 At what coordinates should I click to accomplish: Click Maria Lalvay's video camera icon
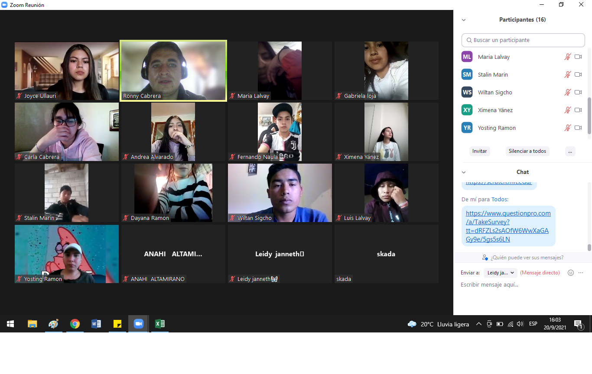point(578,57)
